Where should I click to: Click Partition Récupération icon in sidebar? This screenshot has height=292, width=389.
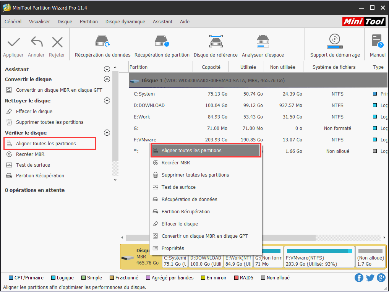[x=9, y=176]
